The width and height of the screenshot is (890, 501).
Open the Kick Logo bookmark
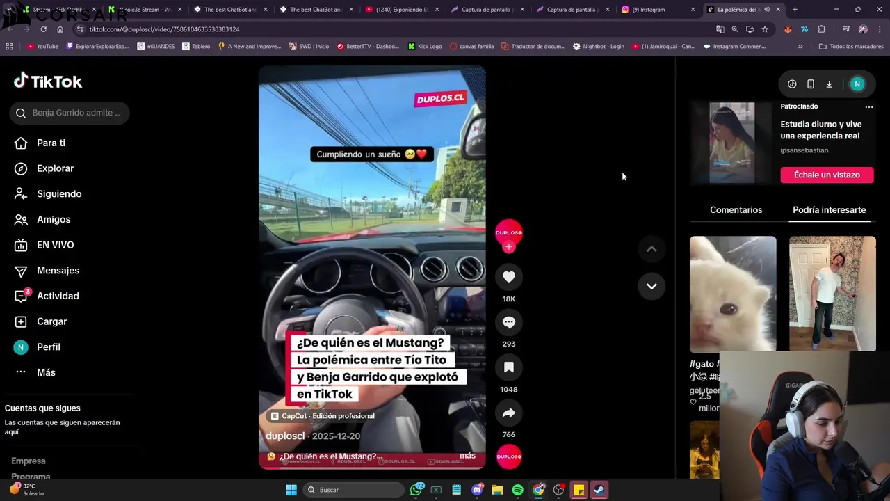click(x=425, y=47)
